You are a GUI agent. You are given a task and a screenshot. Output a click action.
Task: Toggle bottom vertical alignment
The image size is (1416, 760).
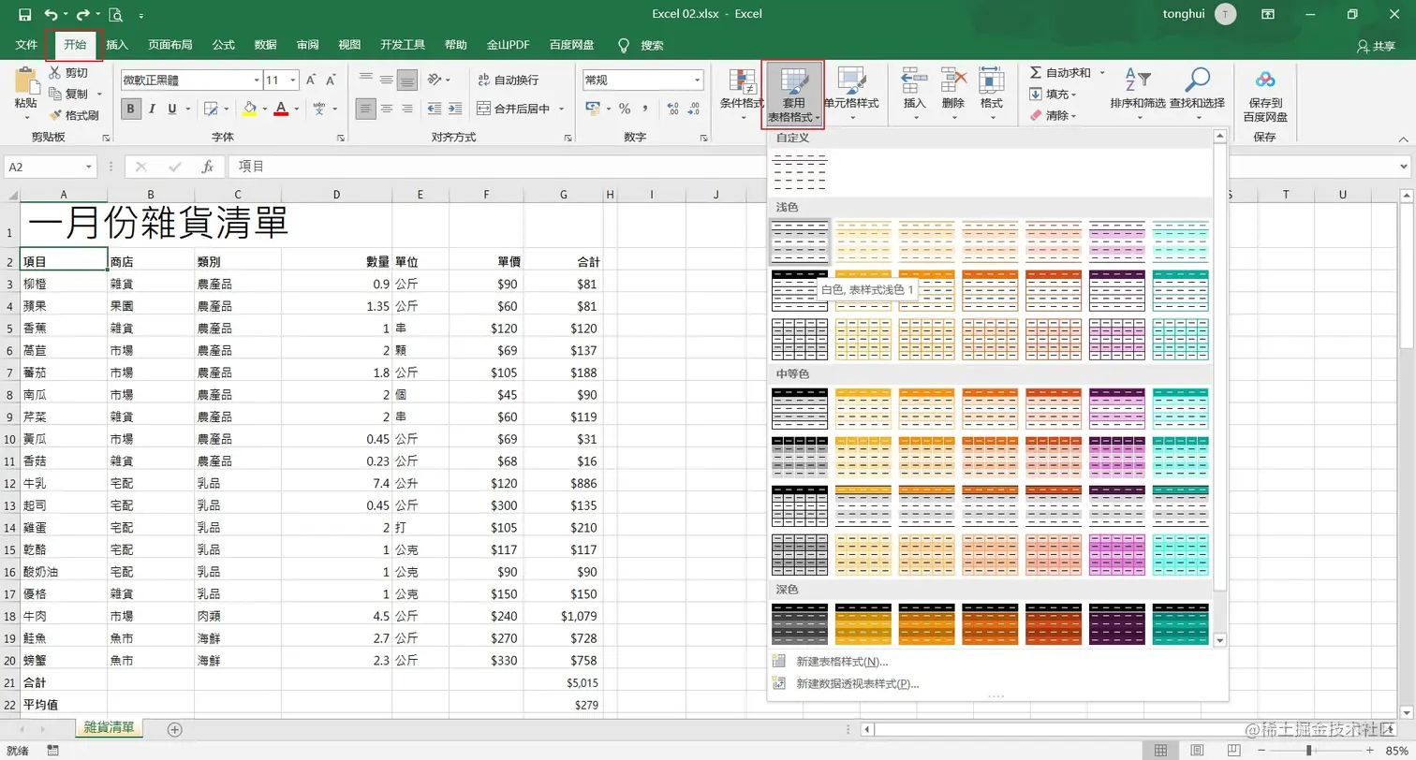[406, 80]
